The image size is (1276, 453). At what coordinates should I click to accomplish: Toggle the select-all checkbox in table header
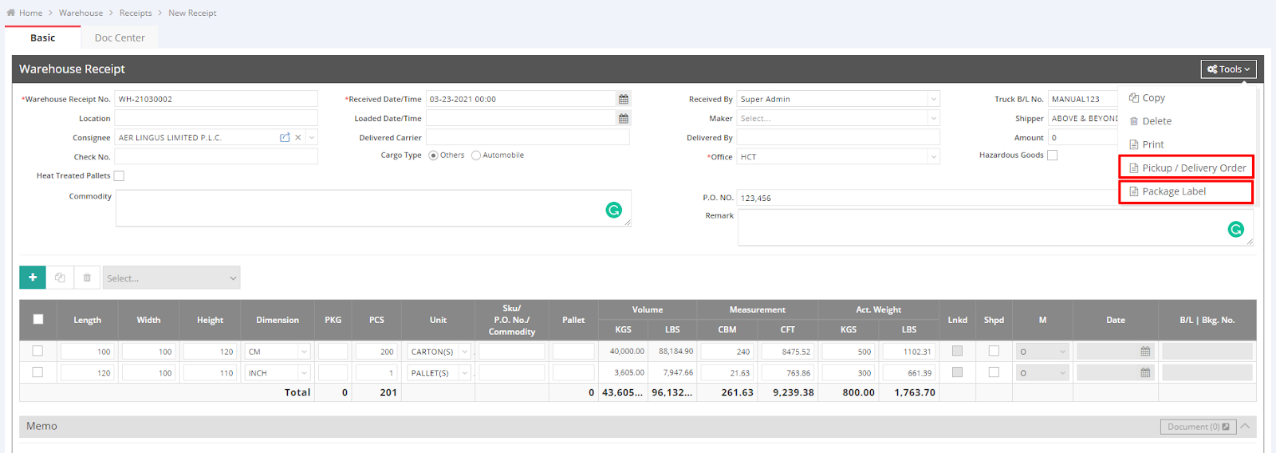pos(38,319)
